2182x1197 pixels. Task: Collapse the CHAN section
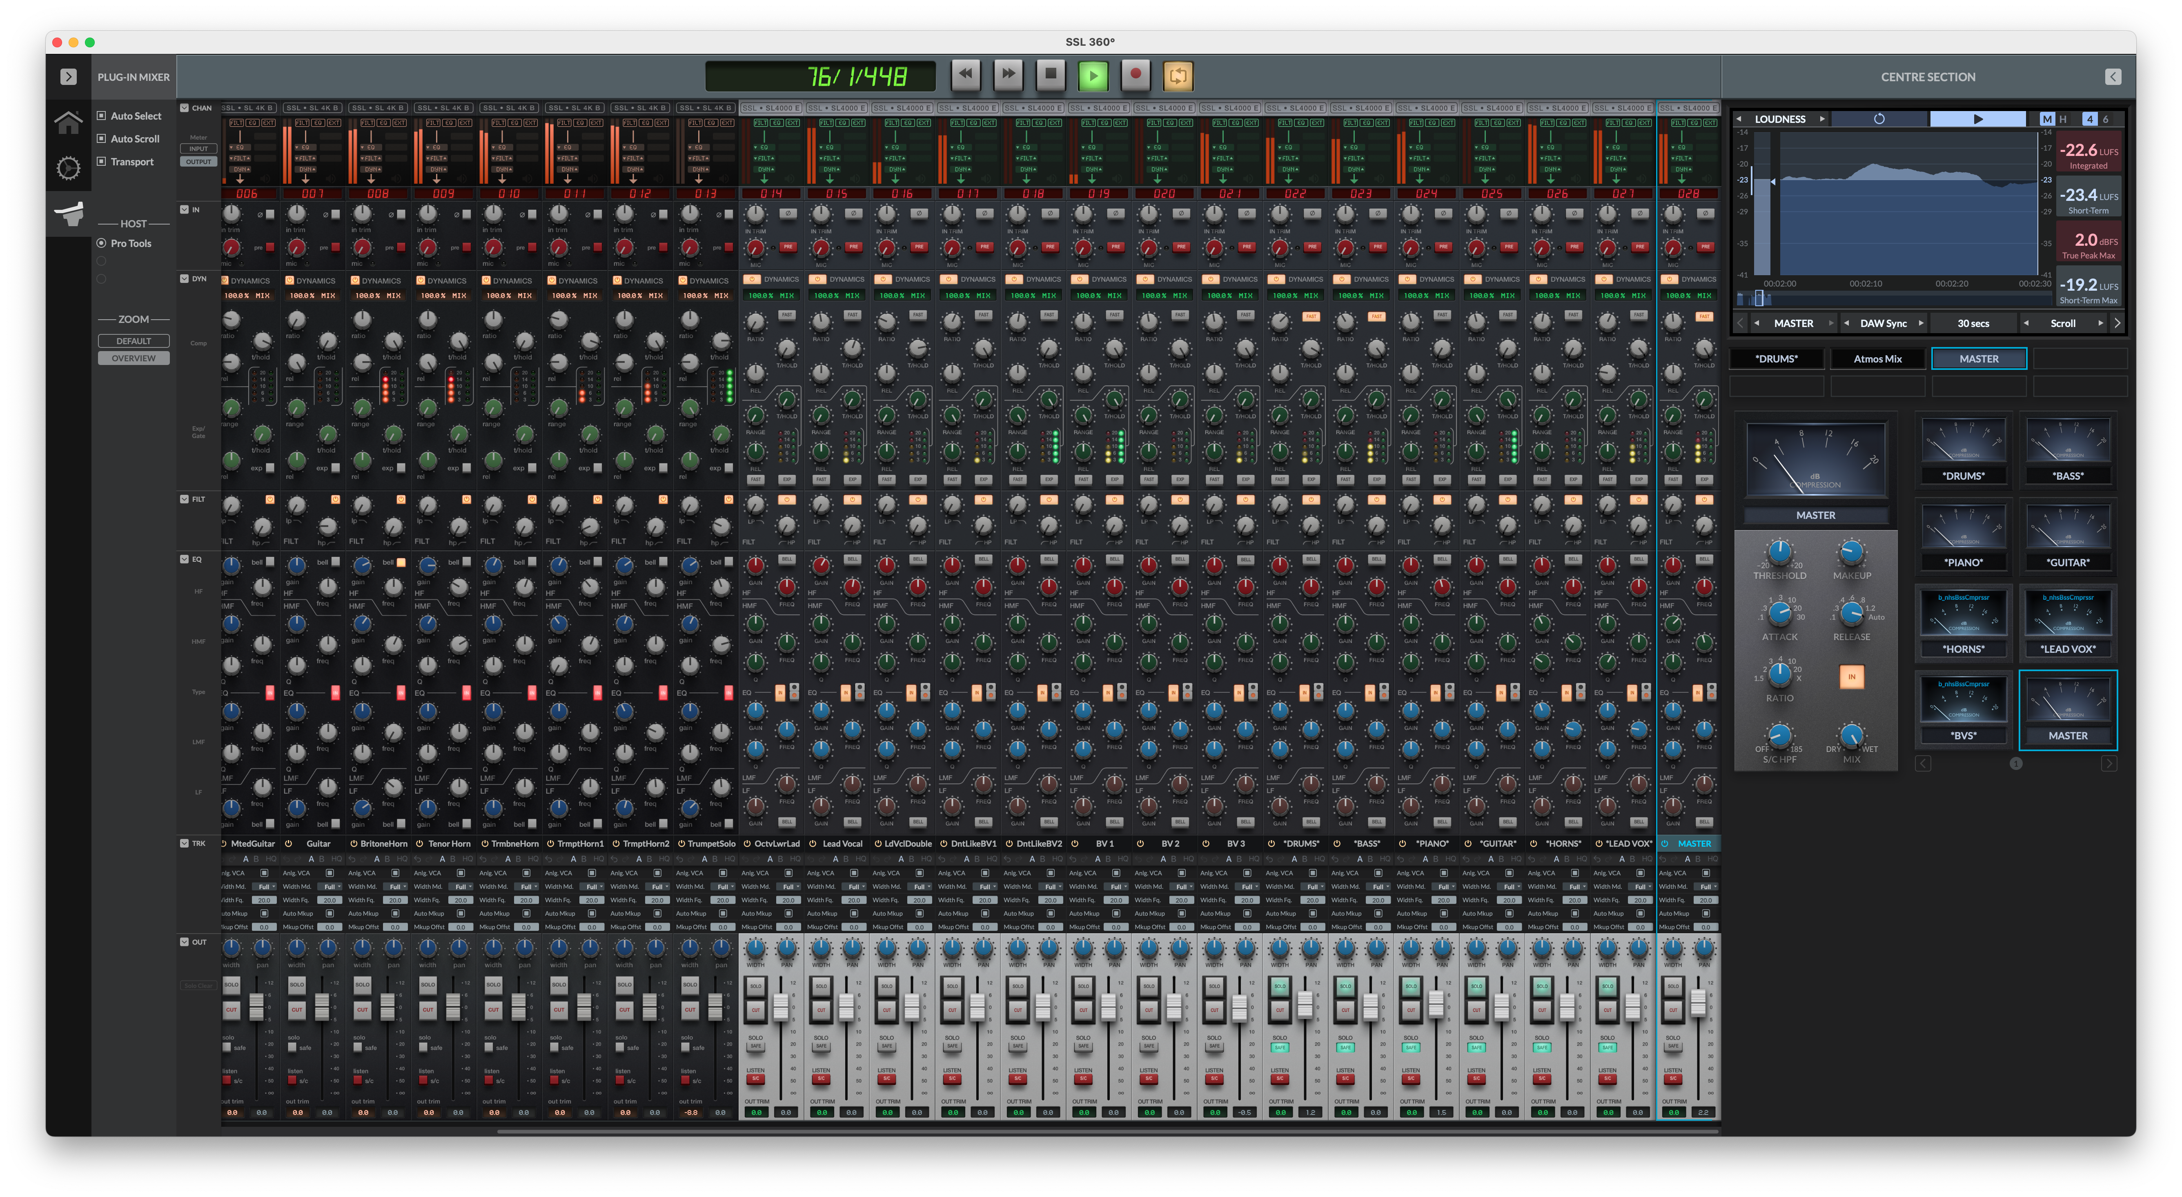[185, 109]
